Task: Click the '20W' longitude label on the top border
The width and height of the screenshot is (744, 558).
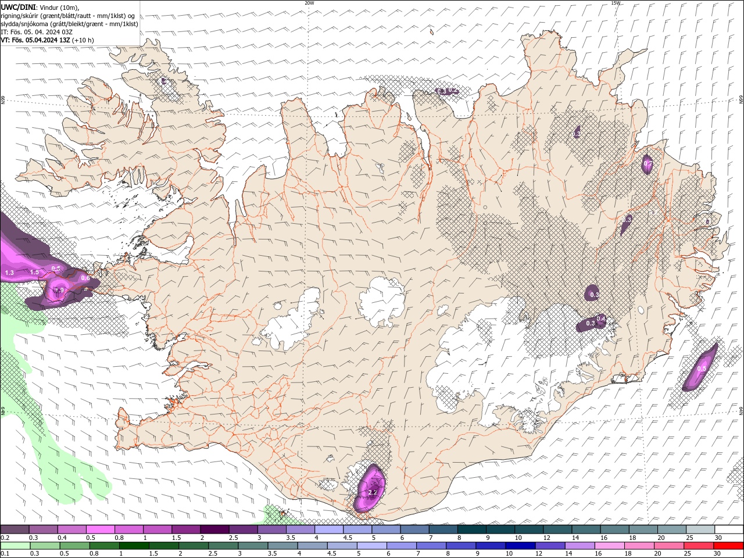Action: (x=309, y=3)
